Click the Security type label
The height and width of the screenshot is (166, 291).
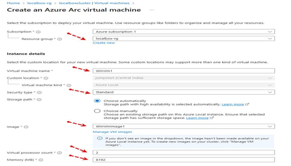19,92
